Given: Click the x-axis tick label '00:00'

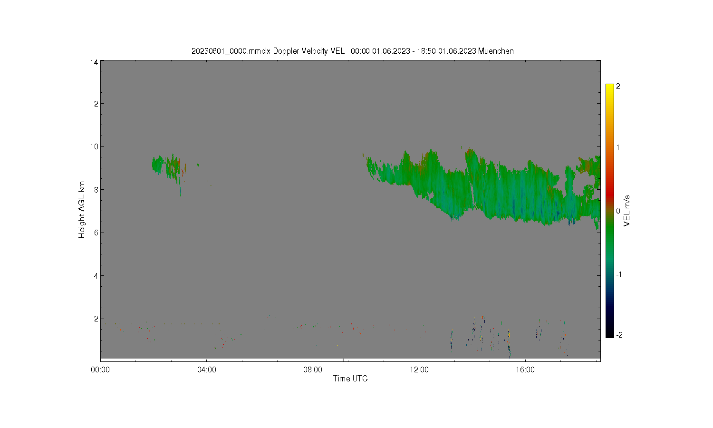Looking at the screenshot, I should (100, 370).
